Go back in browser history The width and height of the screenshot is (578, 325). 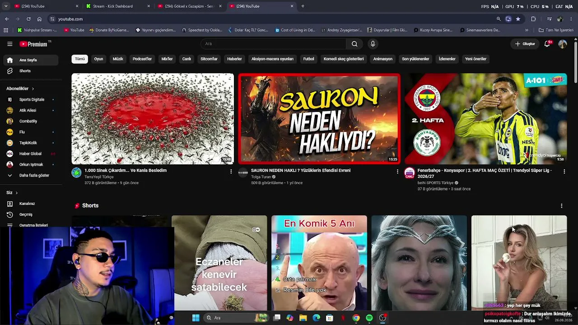7,19
